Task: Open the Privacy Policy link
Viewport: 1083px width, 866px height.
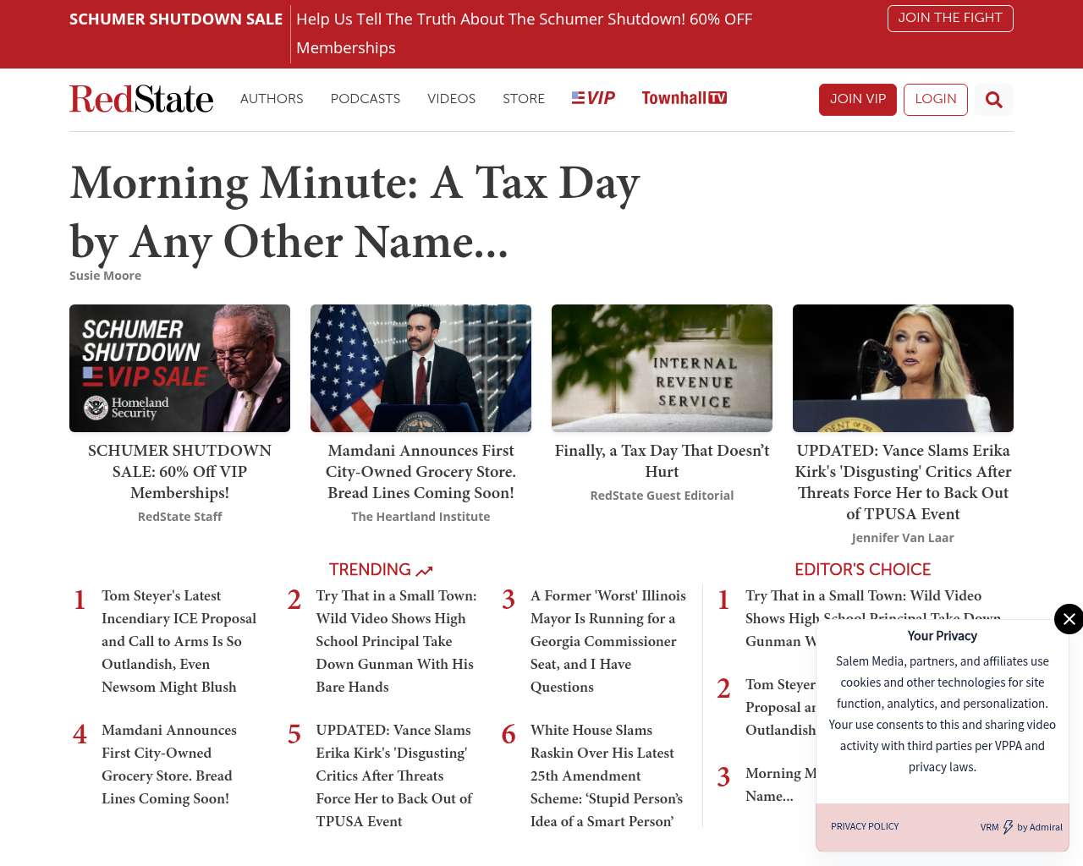Action: click(865, 826)
